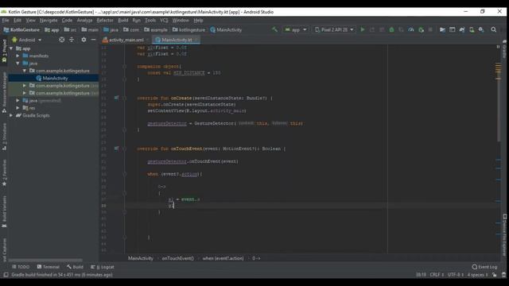509x286 pixels.
Task: Open the Navigate menu
Action: point(49,20)
